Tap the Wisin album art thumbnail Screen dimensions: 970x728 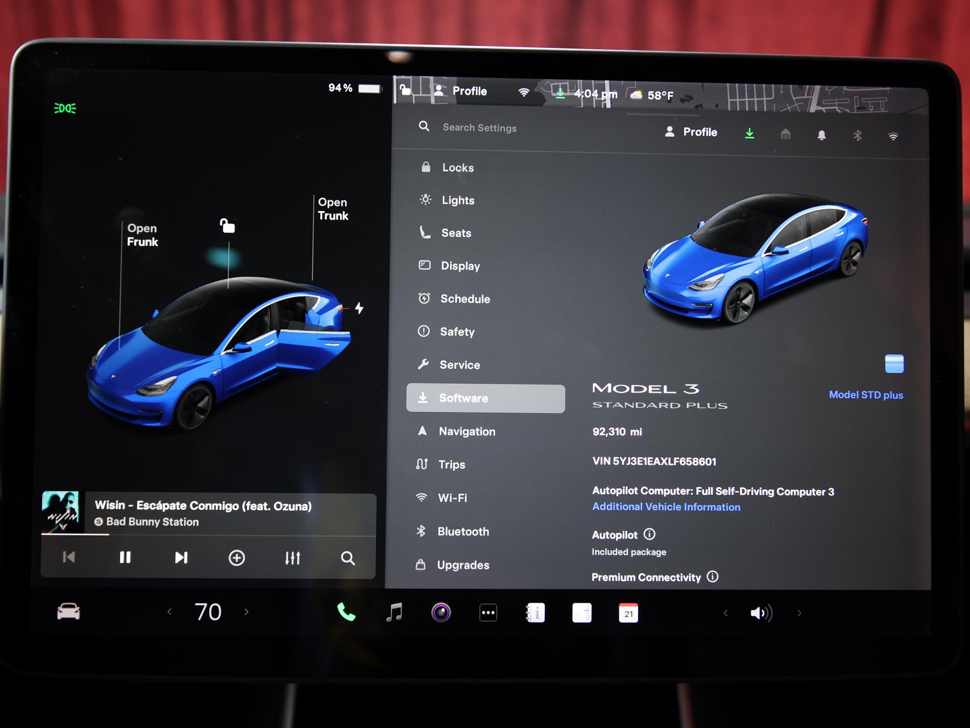click(61, 512)
